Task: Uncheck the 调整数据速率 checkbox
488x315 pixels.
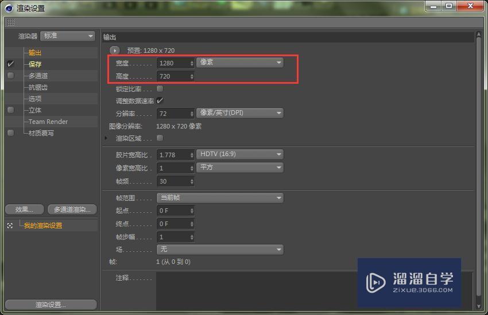Action: [160, 100]
